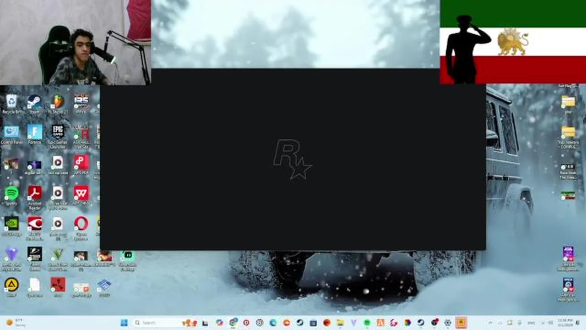The height and width of the screenshot is (330, 586).
Task: Click the streamer webcam overlay thumbnail
Action: click(x=76, y=42)
